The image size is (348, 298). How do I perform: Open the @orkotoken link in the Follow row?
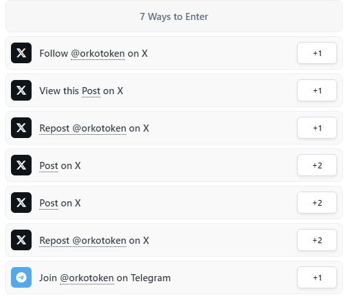click(x=98, y=54)
